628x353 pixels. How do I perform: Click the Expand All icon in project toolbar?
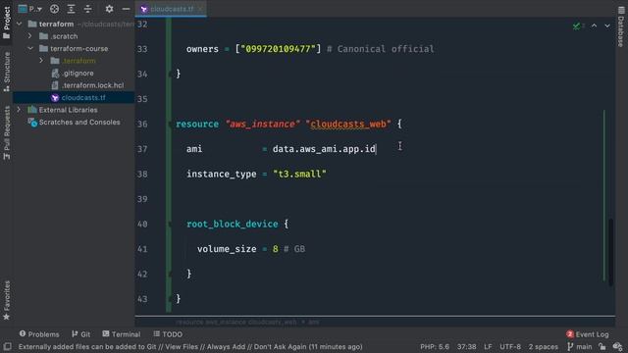[x=71, y=9]
